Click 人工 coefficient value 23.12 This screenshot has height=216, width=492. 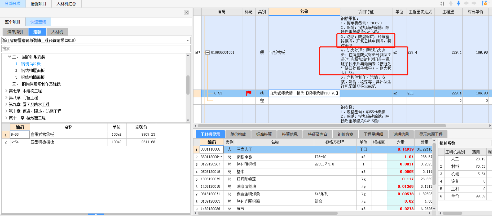[x=476, y=159]
